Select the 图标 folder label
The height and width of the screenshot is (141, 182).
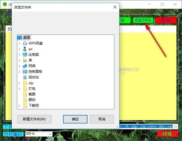pos(32,100)
